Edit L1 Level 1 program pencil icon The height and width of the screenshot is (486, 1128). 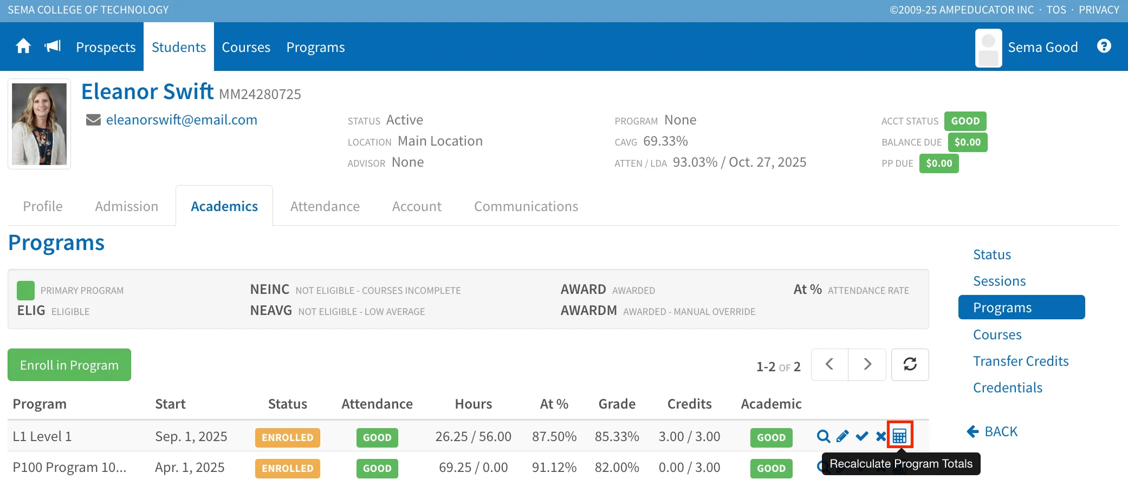842,436
